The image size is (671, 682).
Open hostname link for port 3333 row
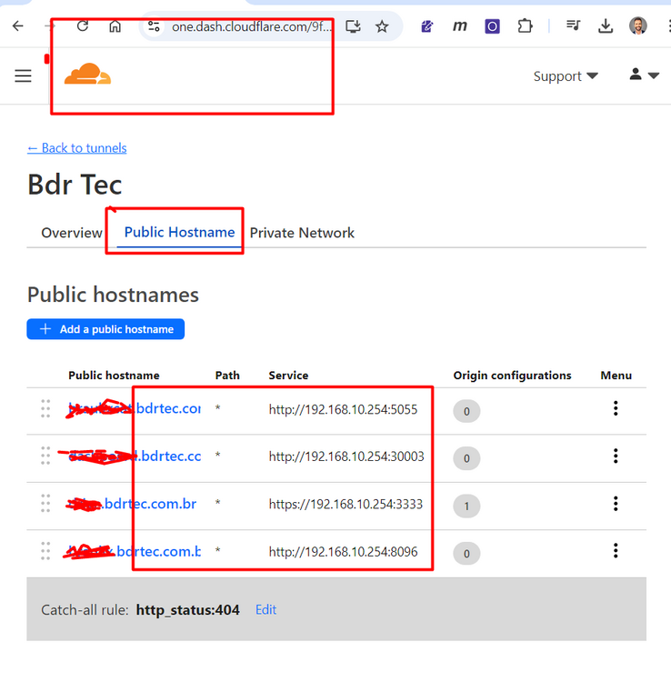(132, 504)
